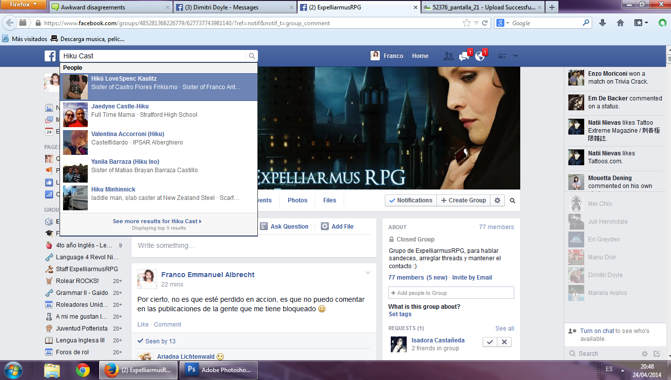Click the search magnifier in Facebook search box
This screenshot has height=380, width=671.
pyautogui.click(x=252, y=56)
